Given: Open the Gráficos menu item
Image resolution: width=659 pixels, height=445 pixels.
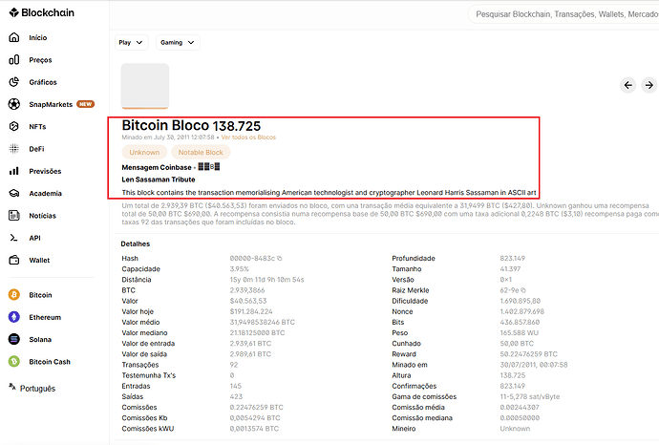Looking at the screenshot, I should [x=43, y=82].
